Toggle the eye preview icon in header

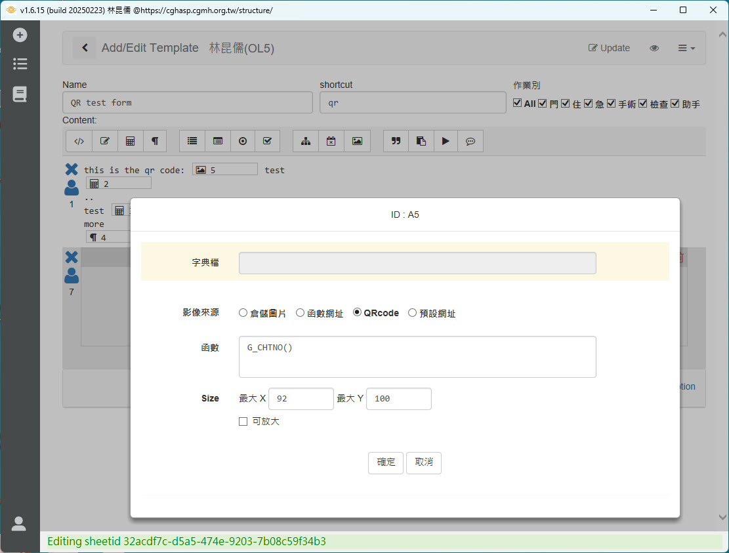click(x=654, y=48)
